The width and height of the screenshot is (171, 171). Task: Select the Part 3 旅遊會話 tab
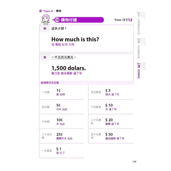click(x=140, y=70)
